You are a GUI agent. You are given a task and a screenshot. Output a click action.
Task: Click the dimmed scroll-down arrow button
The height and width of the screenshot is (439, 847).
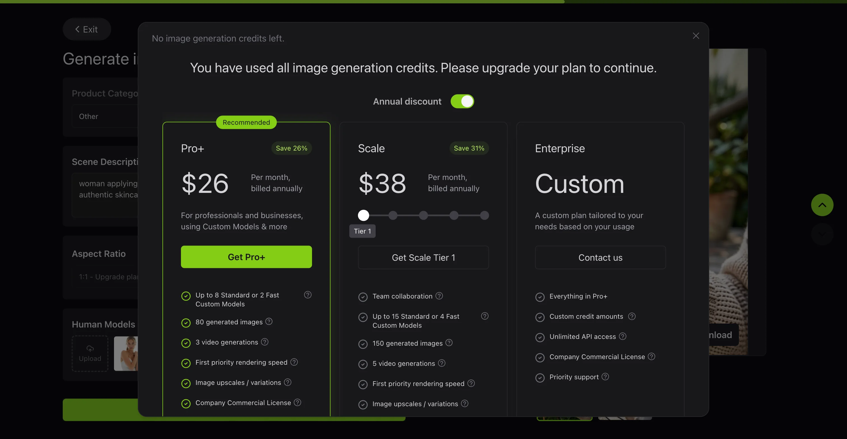(x=822, y=234)
